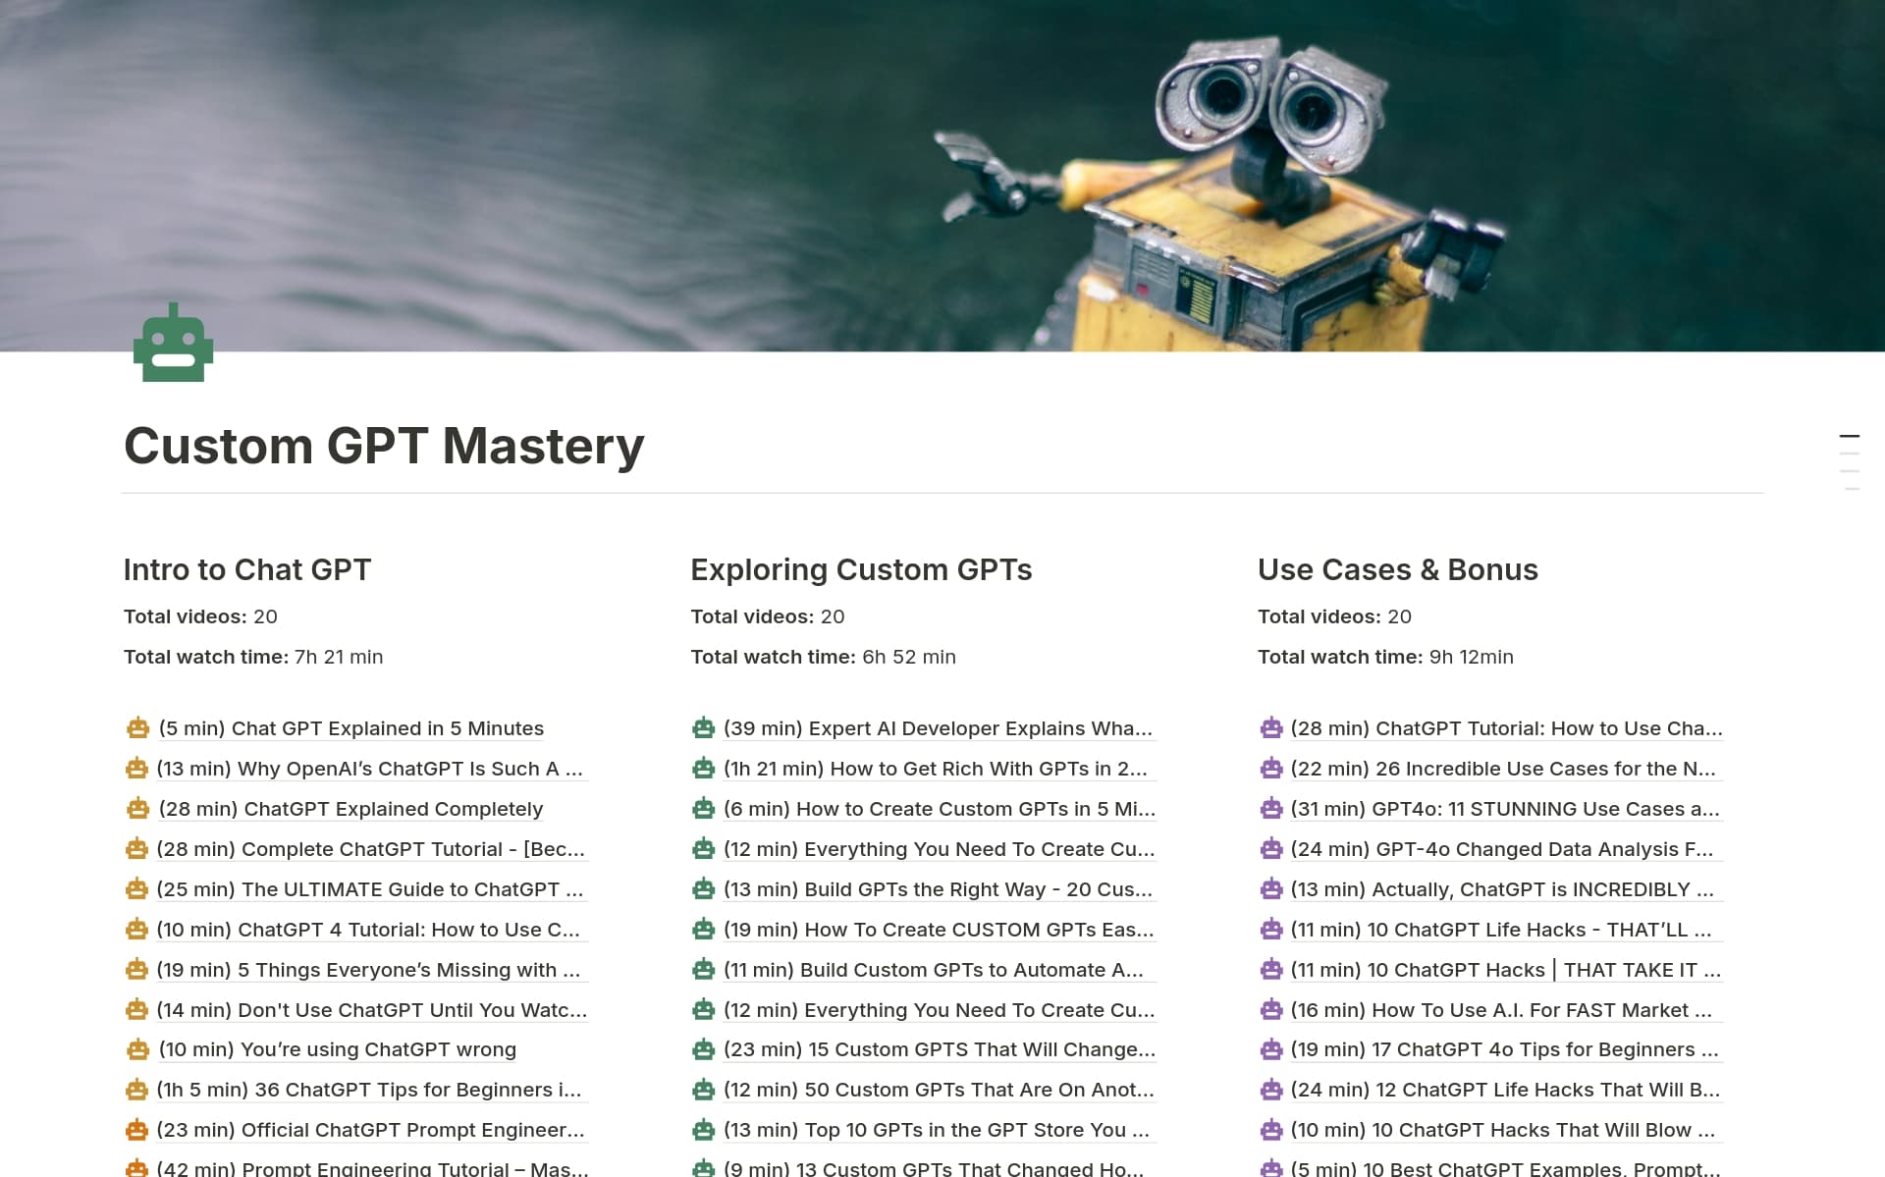The image size is (1885, 1177).
Task: Click the green robot icon beside "How to Create Custom GPTs in 5 Mi..."
Action: [703, 809]
